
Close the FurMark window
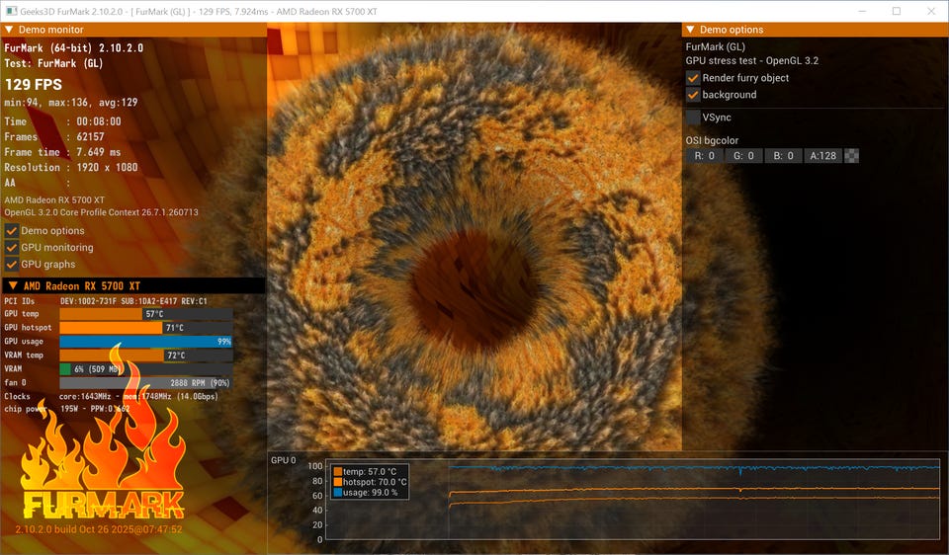931,11
